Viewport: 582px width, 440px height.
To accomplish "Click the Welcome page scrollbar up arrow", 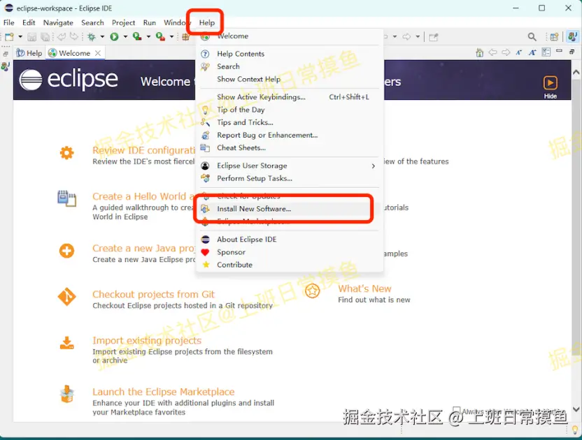I will [576, 72].
